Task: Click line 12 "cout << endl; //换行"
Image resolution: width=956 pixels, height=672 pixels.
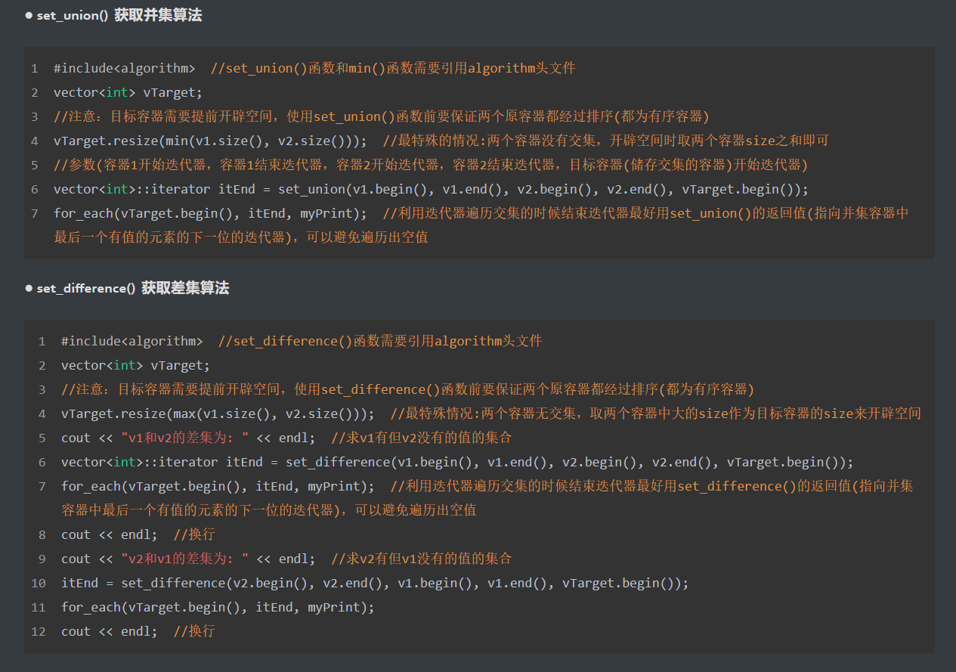Action: (x=138, y=631)
